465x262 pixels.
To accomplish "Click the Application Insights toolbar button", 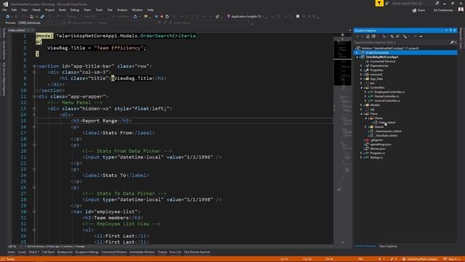I will (x=246, y=17).
